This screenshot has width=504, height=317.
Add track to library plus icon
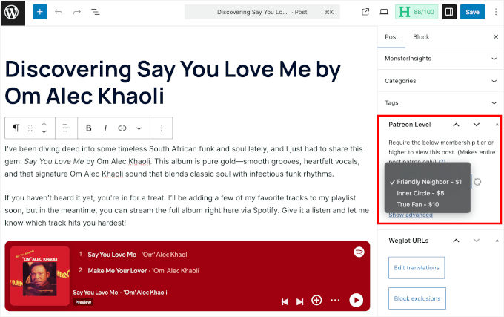click(316, 300)
